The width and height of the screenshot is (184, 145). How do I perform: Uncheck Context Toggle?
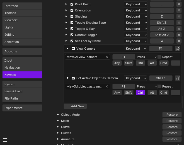tap(72, 35)
